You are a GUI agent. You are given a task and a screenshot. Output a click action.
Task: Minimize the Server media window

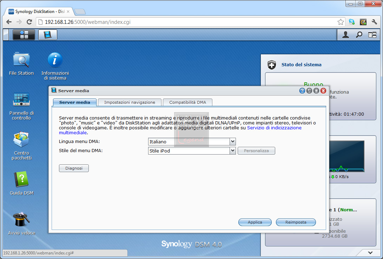pyautogui.click(x=309, y=91)
